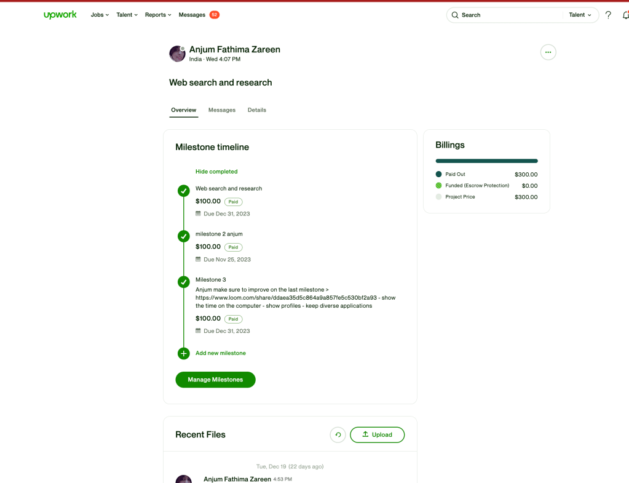The width and height of the screenshot is (629, 483).
Task: Click the search magnifier icon
Action: coord(455,15)
